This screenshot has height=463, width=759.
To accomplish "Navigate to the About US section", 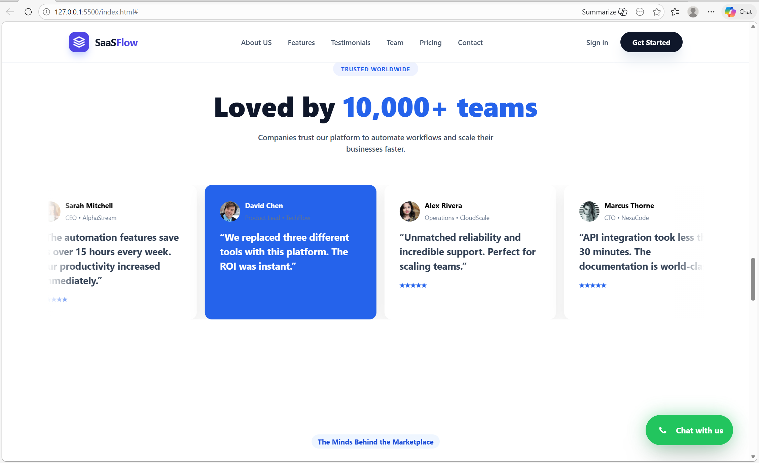I will [256, 43].
